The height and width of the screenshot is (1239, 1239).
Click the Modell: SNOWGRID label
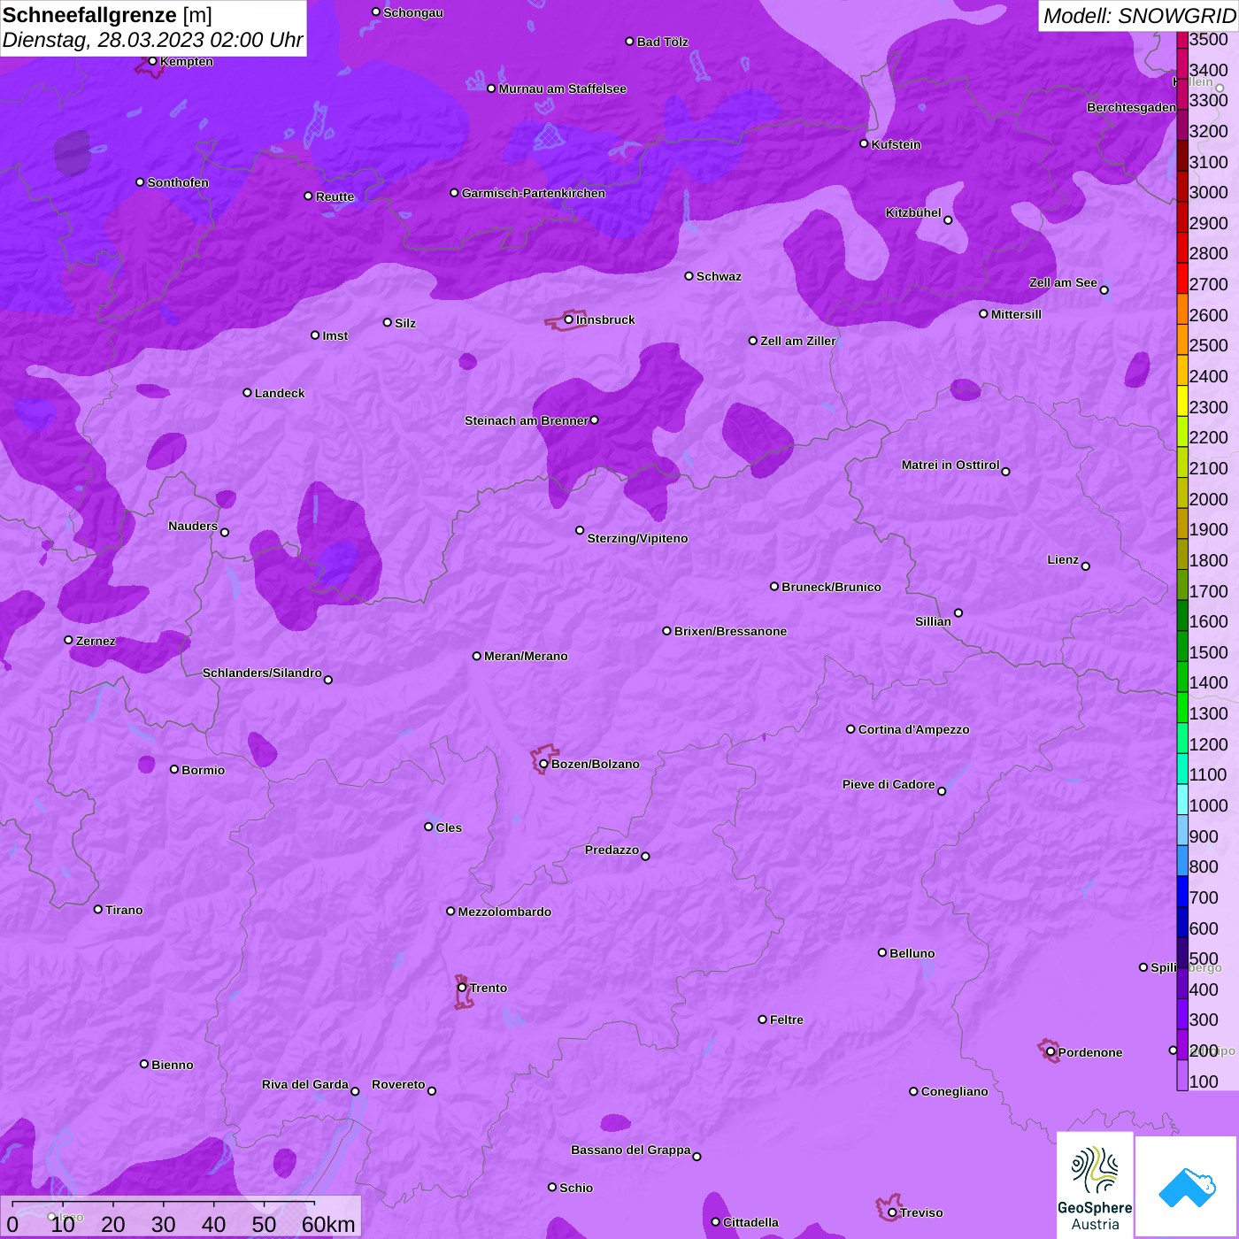click(x=1139, y=15)
